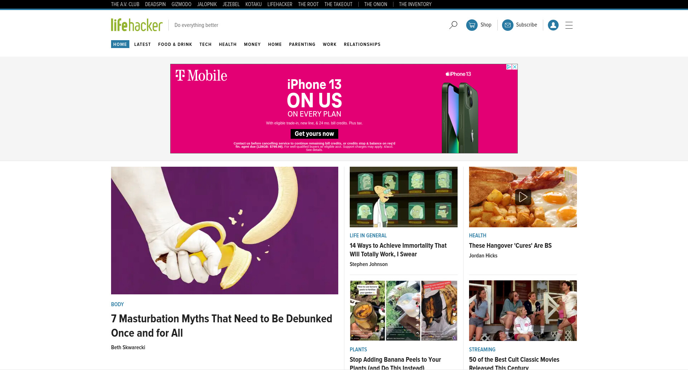Open the HEALTH nav section
Viewport: 688px width, 370px height.
(x=228, y=44)
